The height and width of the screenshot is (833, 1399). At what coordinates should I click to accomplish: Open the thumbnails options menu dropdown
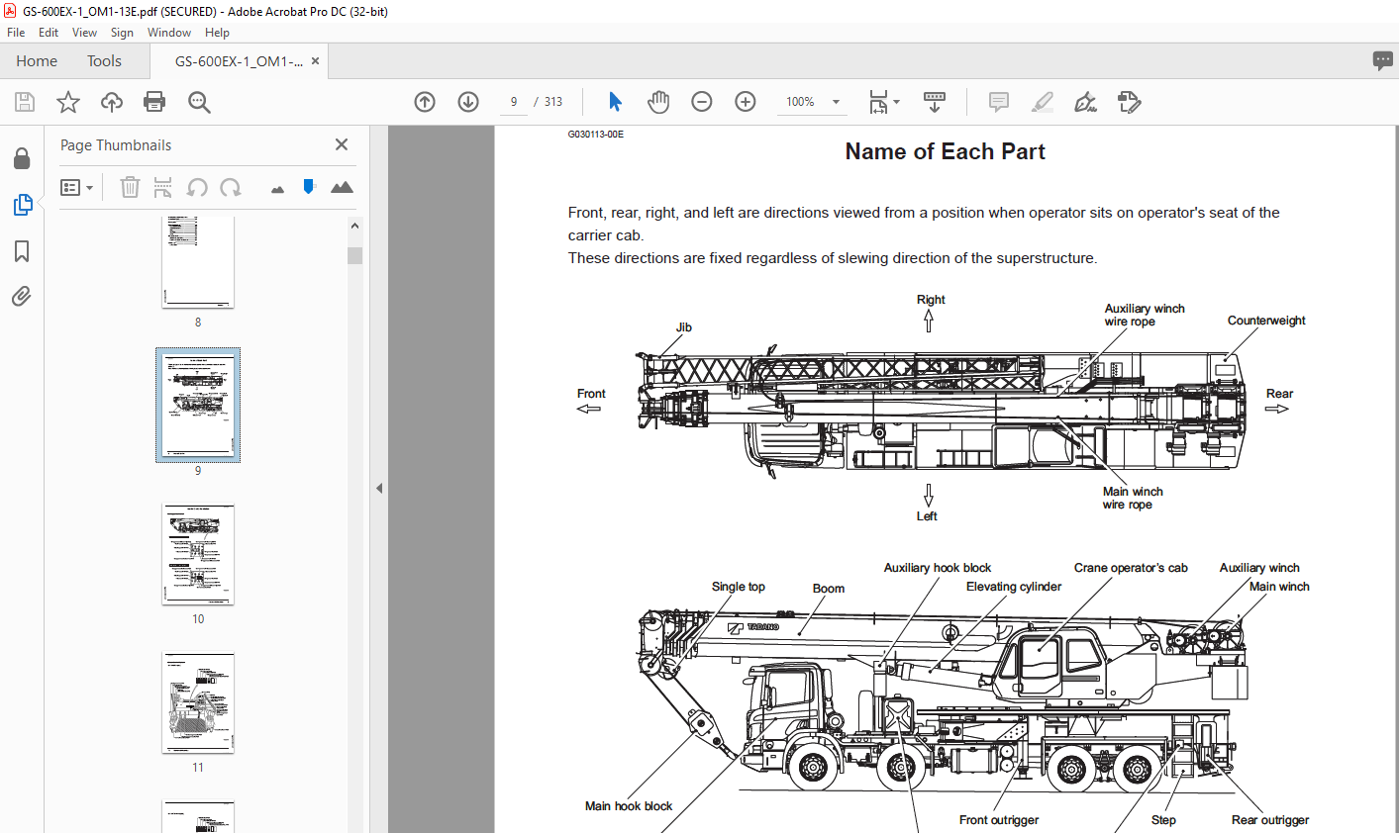point(76,187)
